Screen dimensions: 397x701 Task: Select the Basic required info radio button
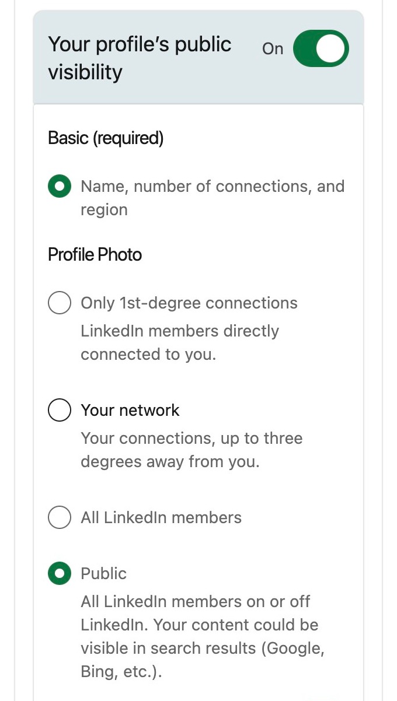[x=60, y=187]
